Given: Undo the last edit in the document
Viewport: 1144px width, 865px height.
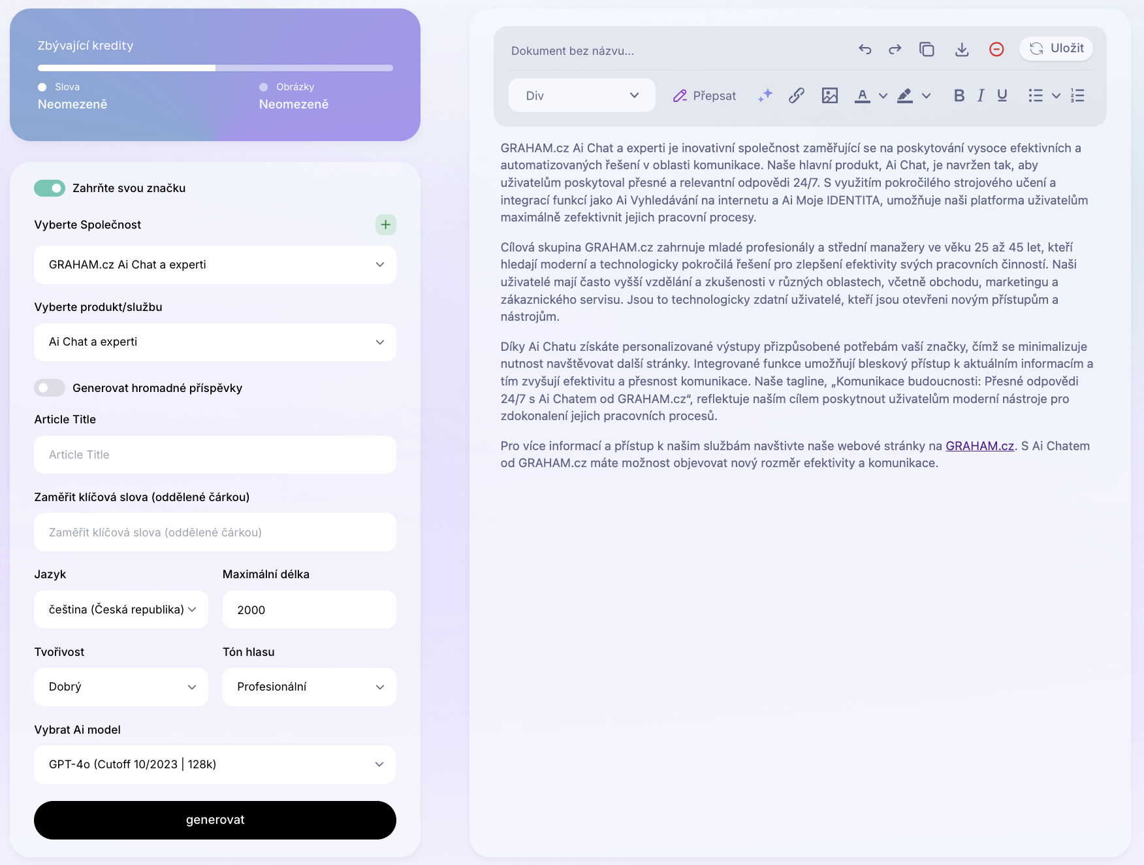Looking at the screenshot, I should pyautogui.click(x=865, y=49).
